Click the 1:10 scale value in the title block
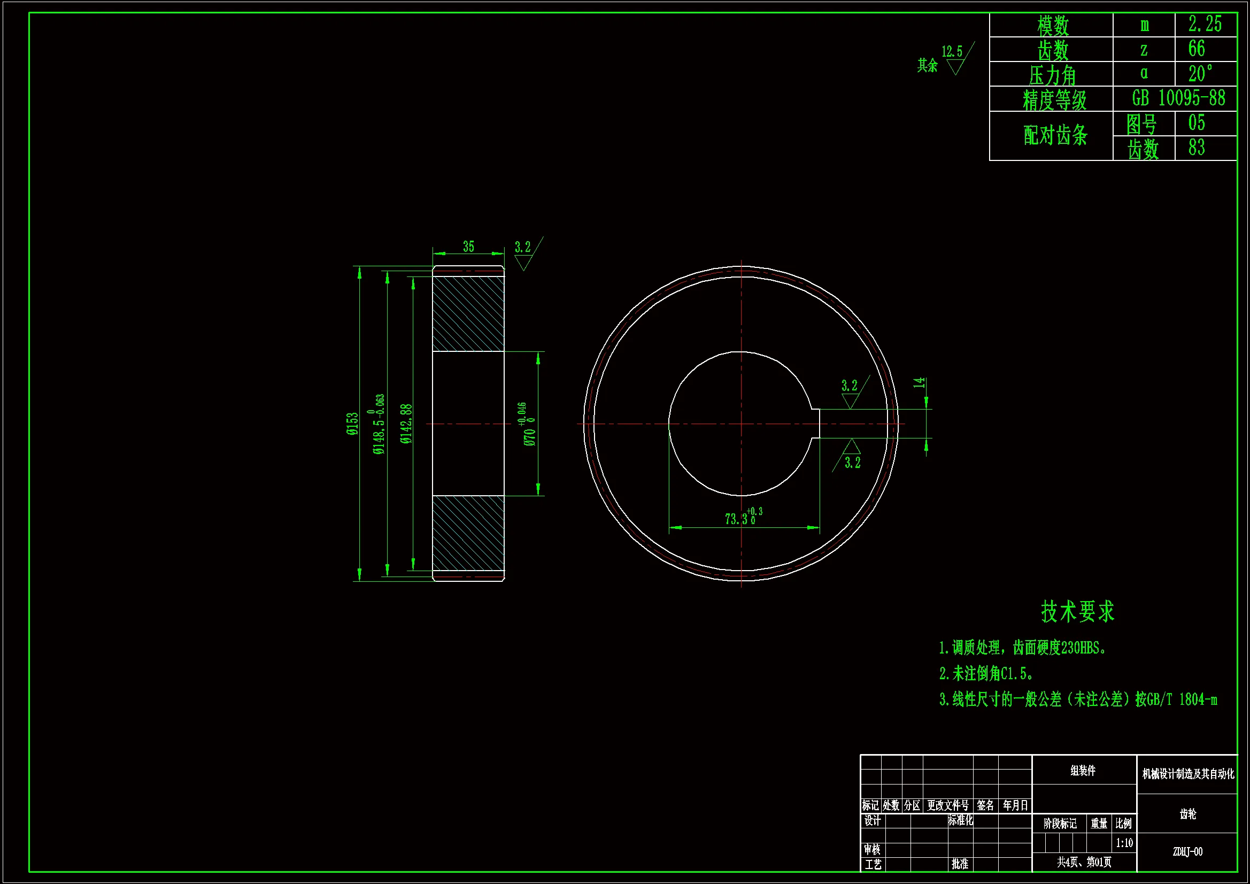 pos(1124,843)
